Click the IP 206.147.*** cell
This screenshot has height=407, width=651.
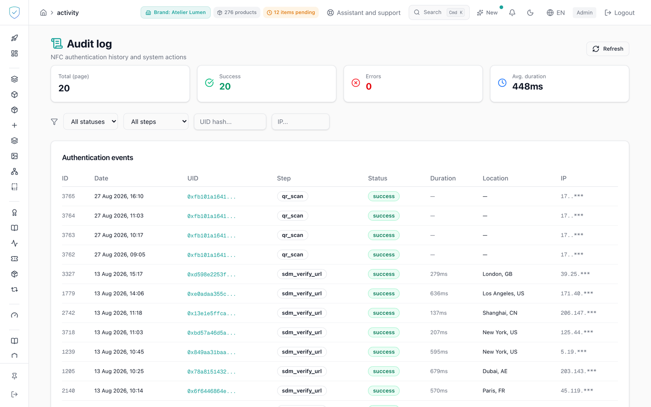(579, 313)
